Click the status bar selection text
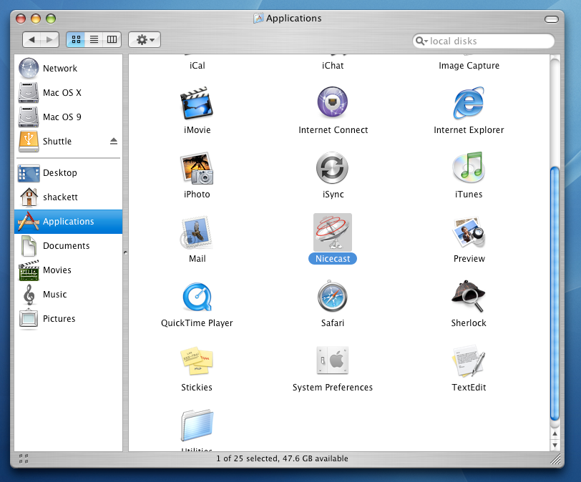The height and width of the screenshot is (482, 581). (282, 458)
